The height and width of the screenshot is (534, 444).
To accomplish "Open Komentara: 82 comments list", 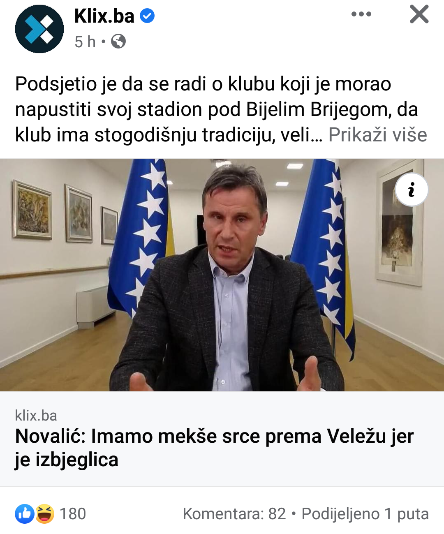I will pos(234,514).
